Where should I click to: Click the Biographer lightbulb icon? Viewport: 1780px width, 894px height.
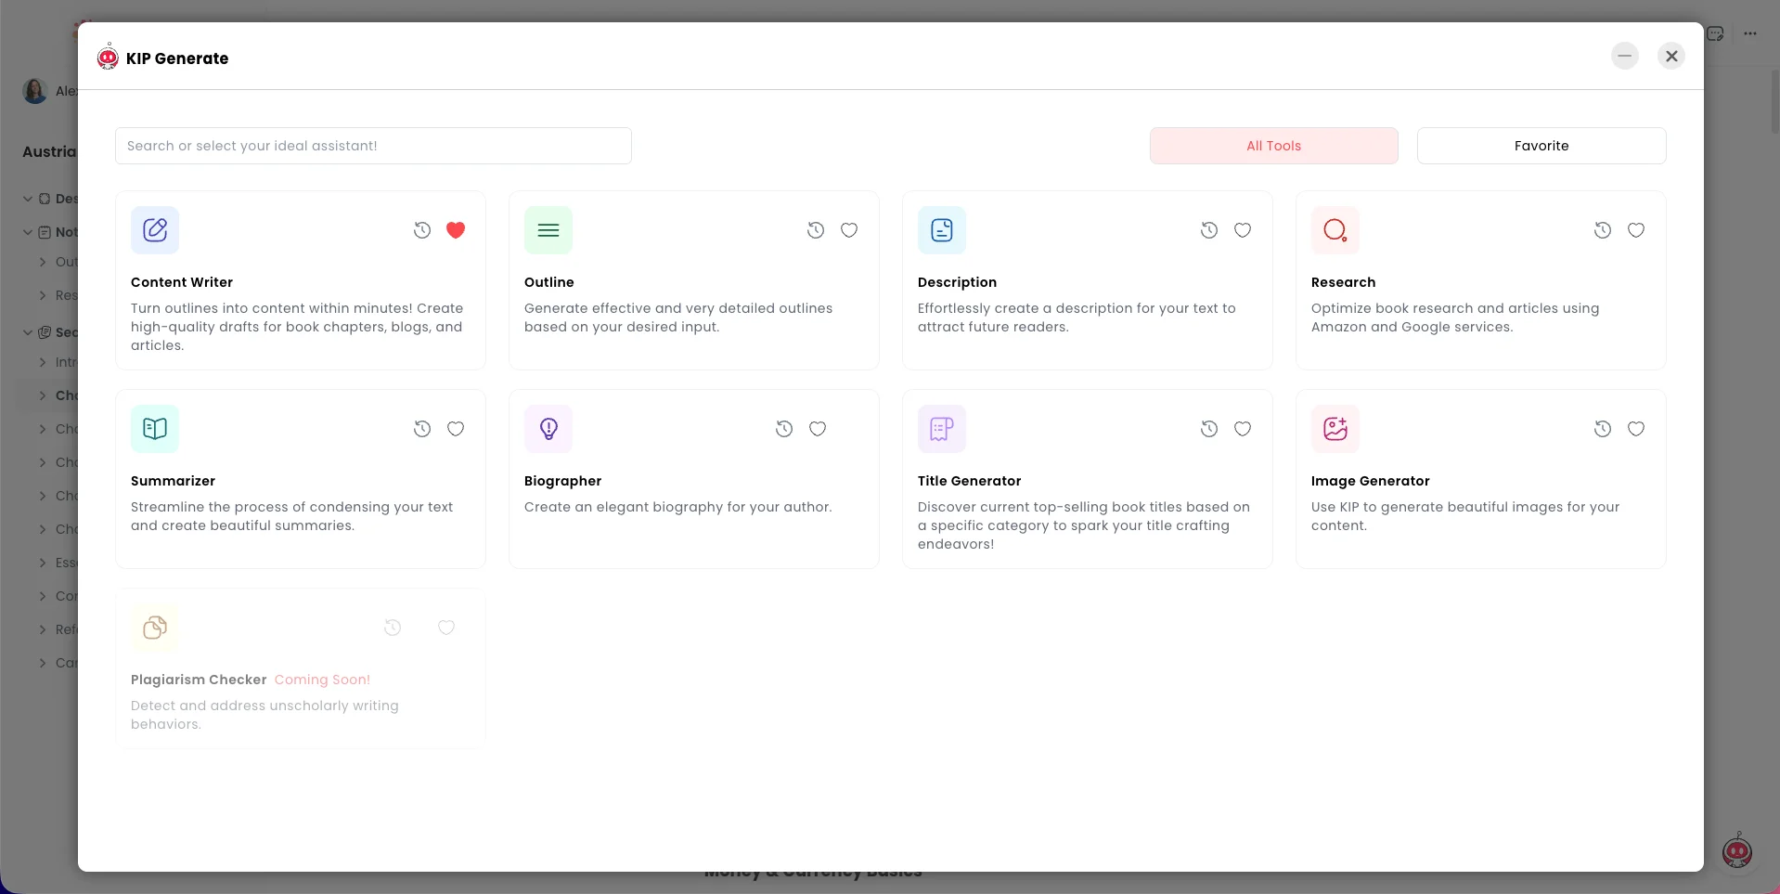(x=548, y=428)
